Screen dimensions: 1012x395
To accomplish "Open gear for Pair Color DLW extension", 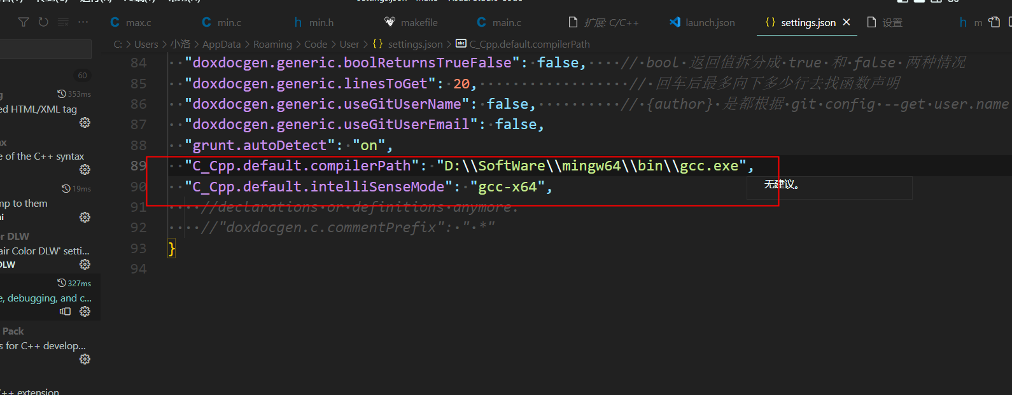I will coord(85,264).
